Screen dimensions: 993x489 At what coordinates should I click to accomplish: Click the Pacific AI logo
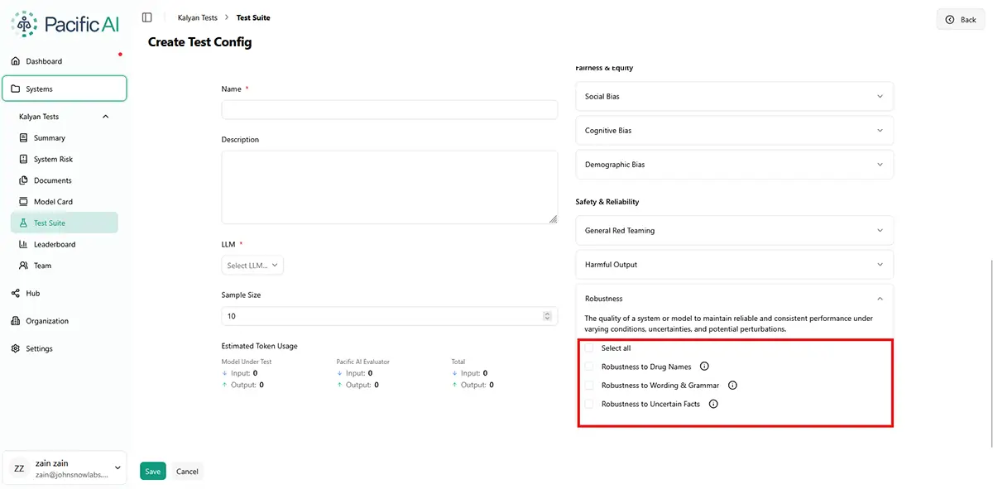pyautogui.click(x=65, y=25)
